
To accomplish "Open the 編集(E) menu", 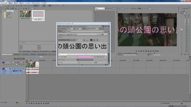I will [x=10, y=3].
